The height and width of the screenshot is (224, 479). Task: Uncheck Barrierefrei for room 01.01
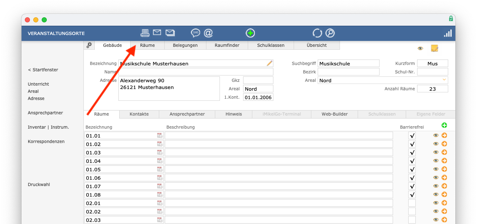pyautogui.click(x=412, y=135)
